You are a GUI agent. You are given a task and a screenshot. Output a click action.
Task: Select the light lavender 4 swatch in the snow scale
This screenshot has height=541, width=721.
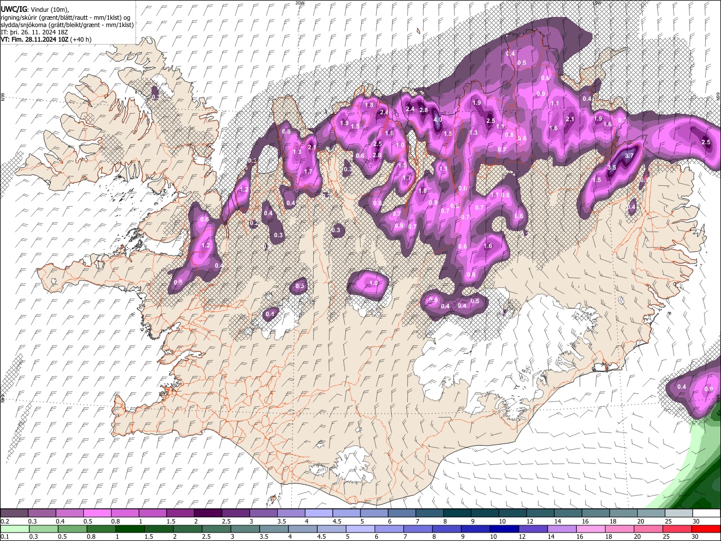pyautogui.click(x=319, y=513)
